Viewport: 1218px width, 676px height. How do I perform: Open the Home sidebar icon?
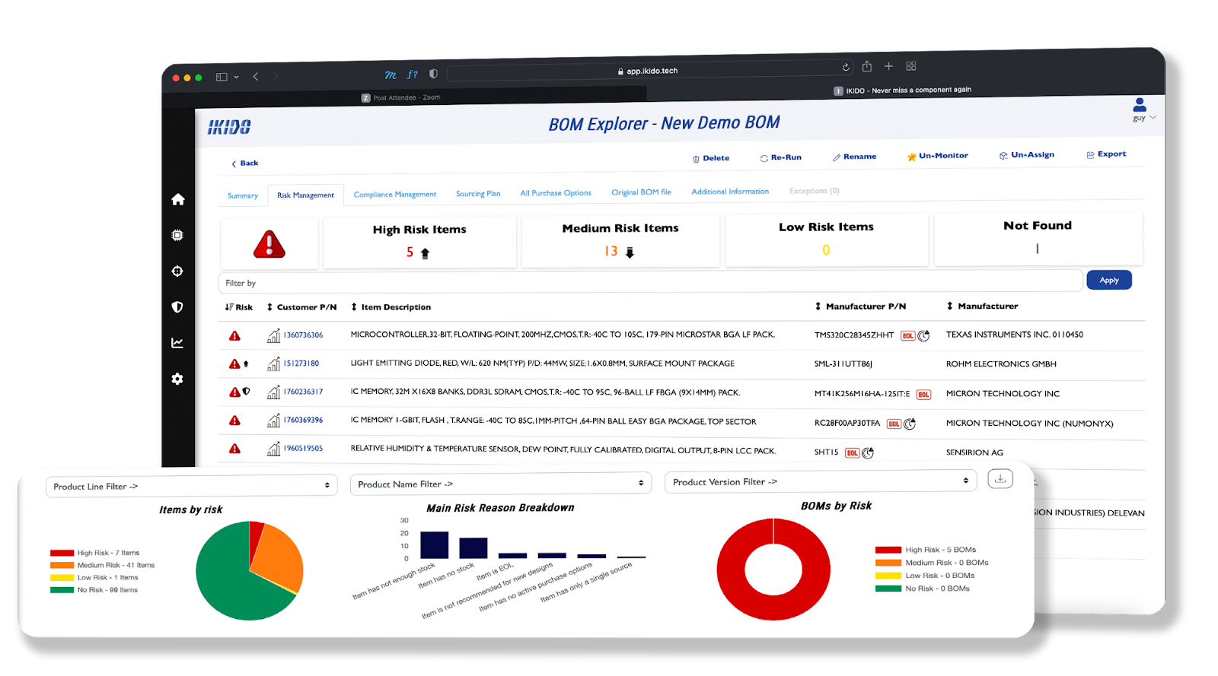click(x=177, y=199)
